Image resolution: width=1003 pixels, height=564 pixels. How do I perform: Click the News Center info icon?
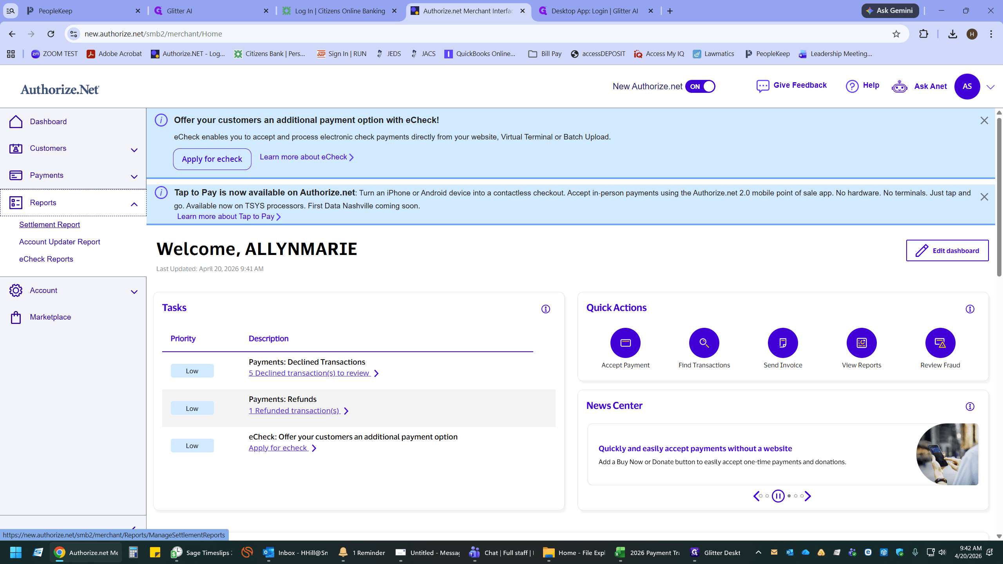pos(970,407)
